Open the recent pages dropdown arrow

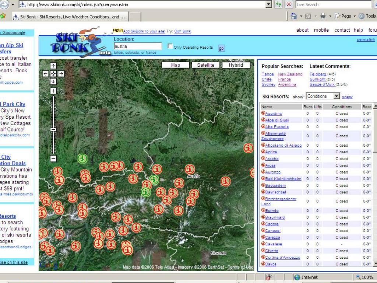coord(13,4)
